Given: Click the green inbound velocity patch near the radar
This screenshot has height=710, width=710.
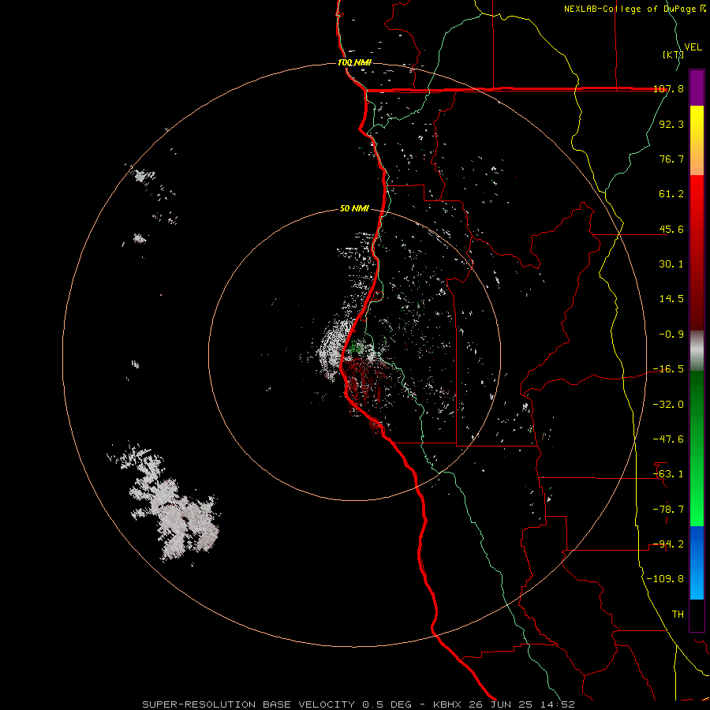Looking at the screenshot, I should [357, 347].
